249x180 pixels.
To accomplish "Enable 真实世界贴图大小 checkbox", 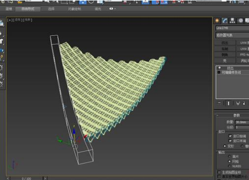I will tap(219, 177).
